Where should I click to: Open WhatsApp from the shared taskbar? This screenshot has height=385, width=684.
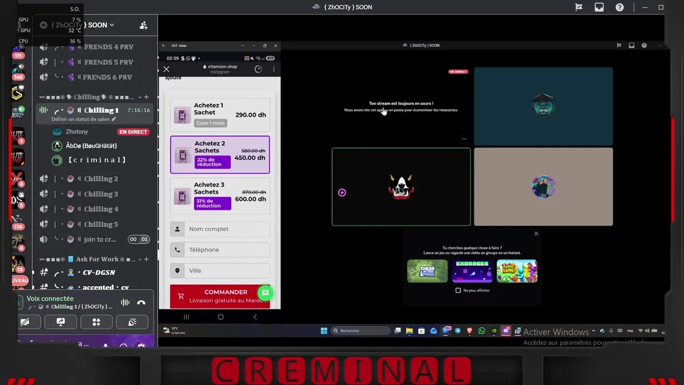tap(481, 331)
